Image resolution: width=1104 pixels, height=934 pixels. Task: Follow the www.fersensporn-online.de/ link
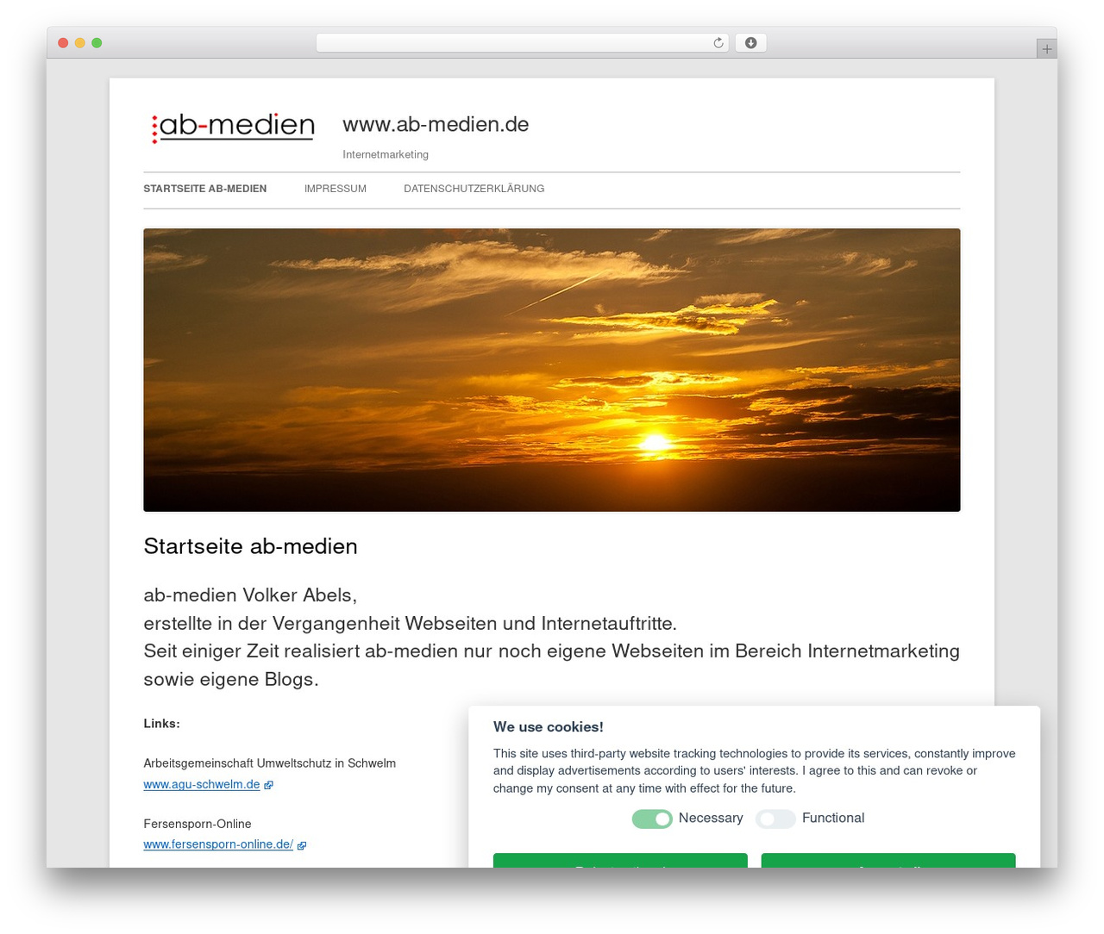(218, 845)
